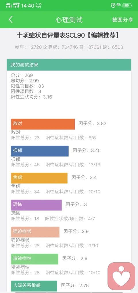Tap the 我的测试结果 section header
Screen dimensions: 138x293
[69, 65]
